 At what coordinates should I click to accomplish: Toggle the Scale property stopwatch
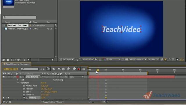(x=24, y=92)
